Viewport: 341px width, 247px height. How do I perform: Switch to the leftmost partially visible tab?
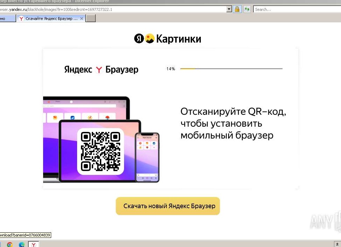click(8, 19)
